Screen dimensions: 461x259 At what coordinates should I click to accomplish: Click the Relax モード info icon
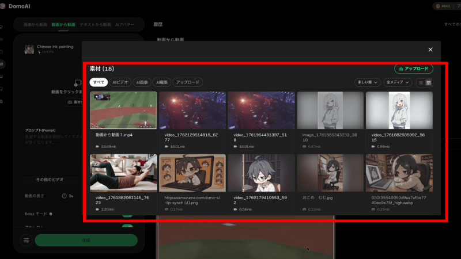[x=51, y=214]
